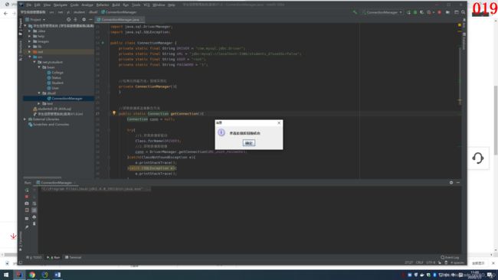Close the message dialog with X

(x=279, y=122)
